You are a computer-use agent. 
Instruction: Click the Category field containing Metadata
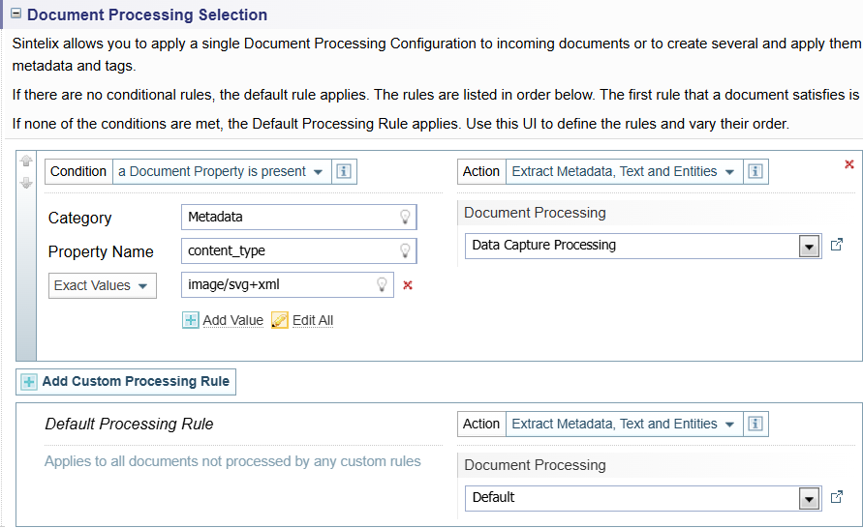click(x=289, y=218)
